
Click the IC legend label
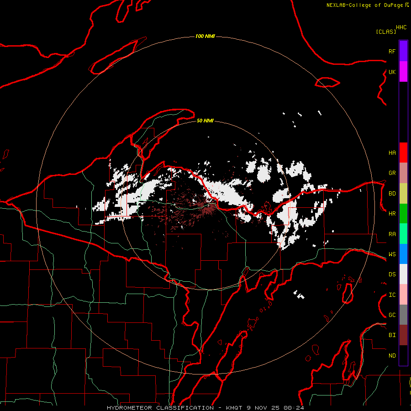(392, 295)
